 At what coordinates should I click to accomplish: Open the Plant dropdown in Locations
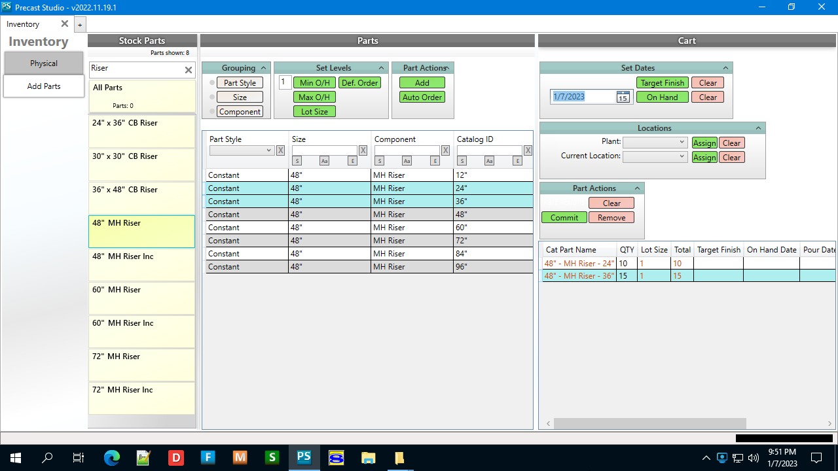tap(654, 143)
